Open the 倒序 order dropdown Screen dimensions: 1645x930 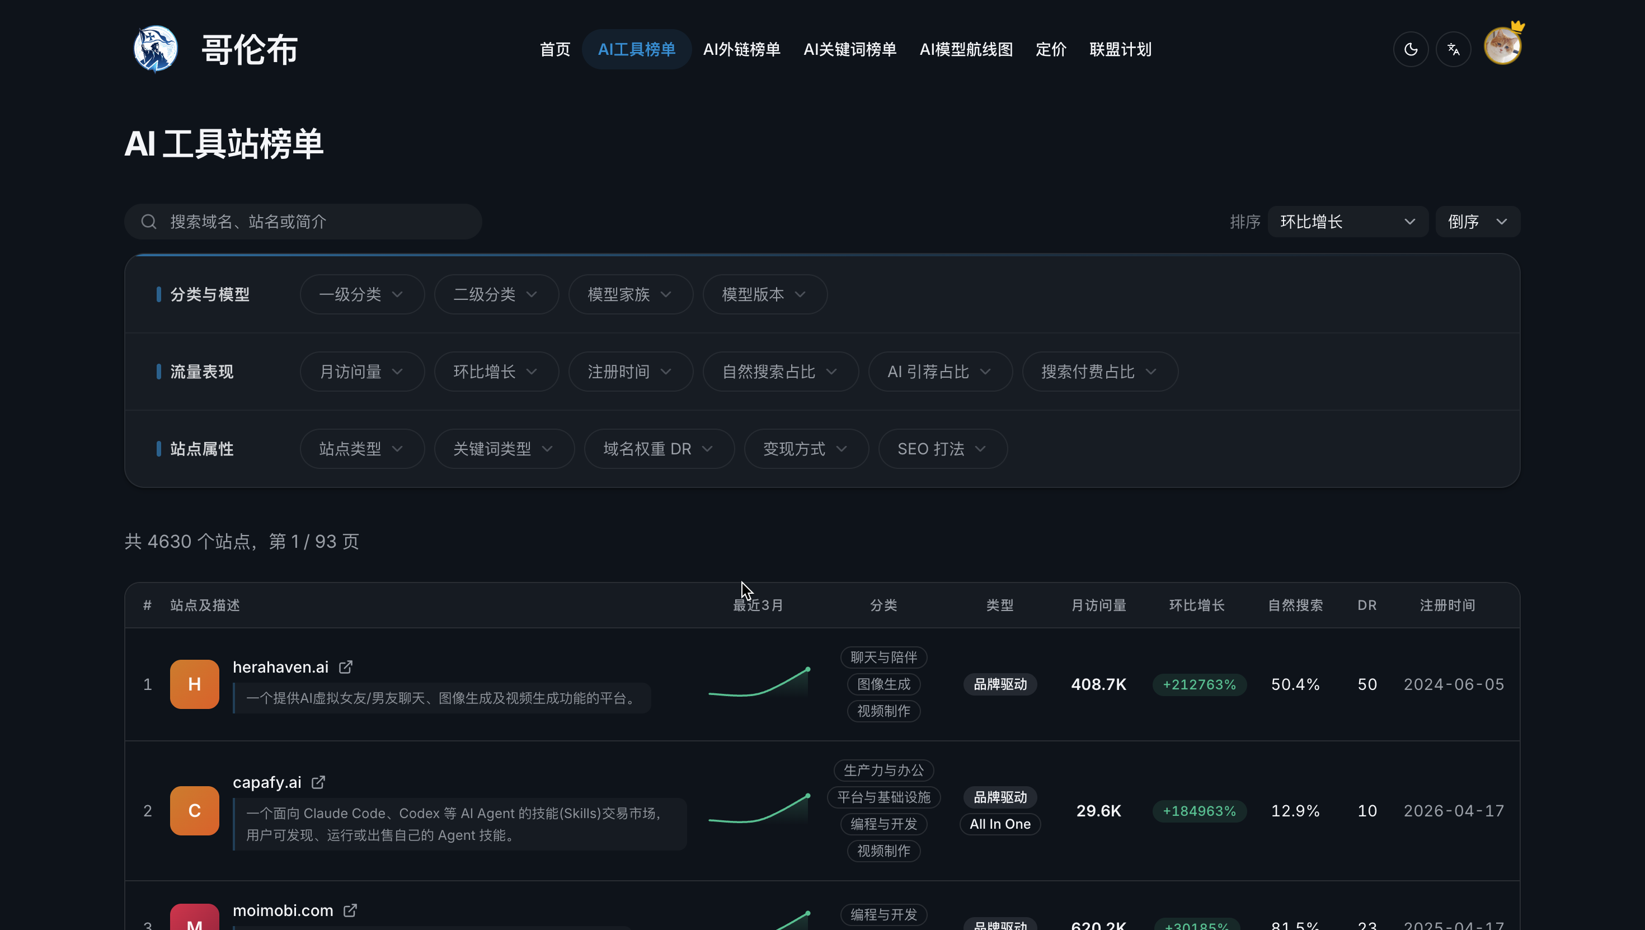click(1478, 222)
